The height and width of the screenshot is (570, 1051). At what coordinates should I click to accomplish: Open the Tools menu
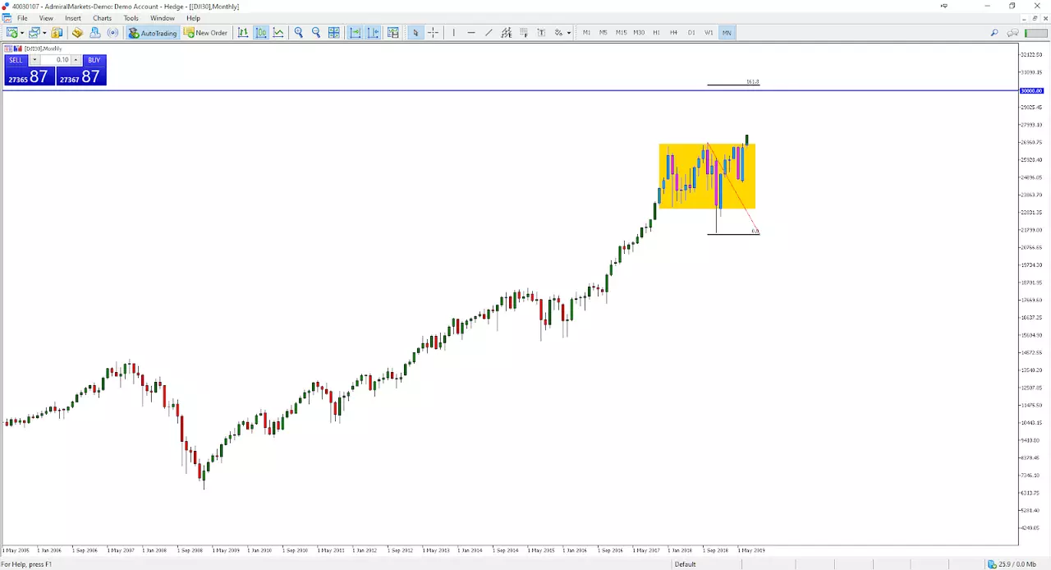(131, 18)
